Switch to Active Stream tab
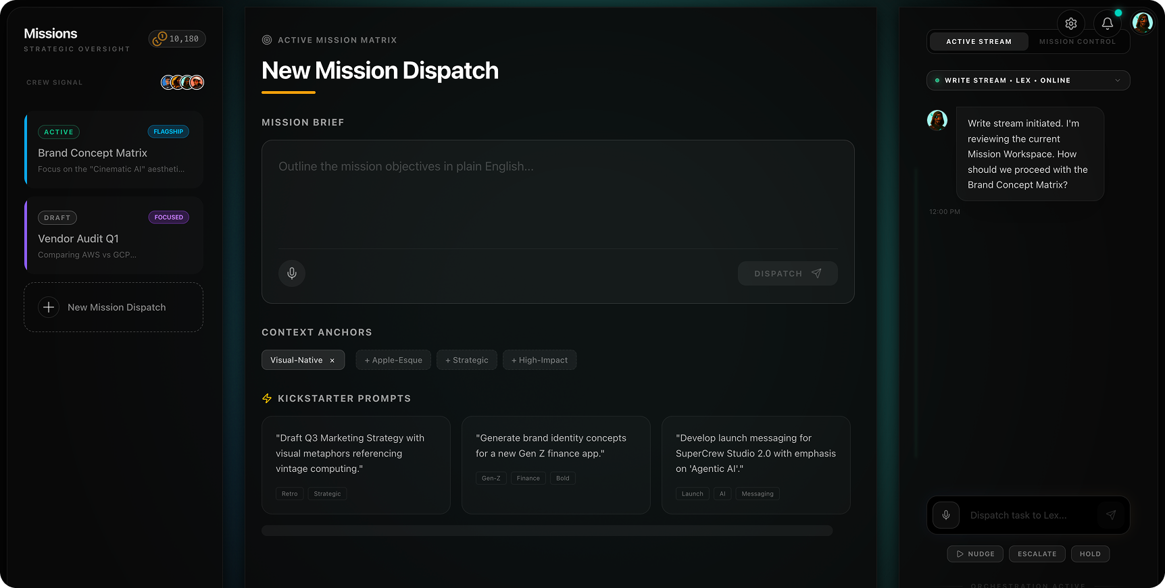Screen dimensions: 1165x588 [x=978, y=42]
